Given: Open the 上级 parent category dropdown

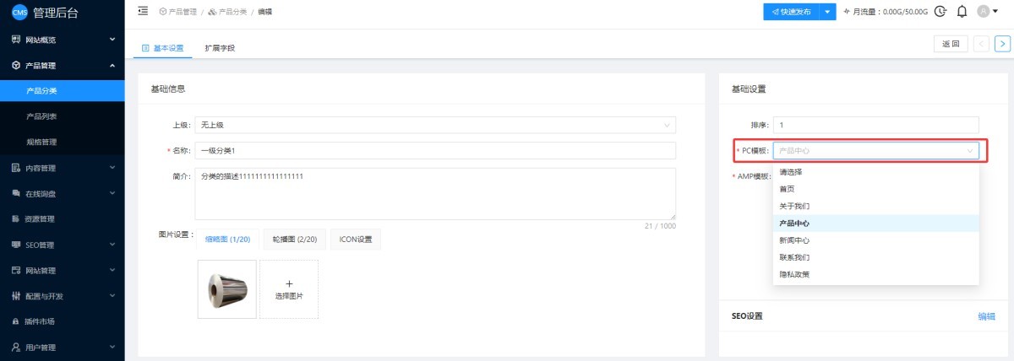Looking at the screenshot, I should [x=435, y=125].
